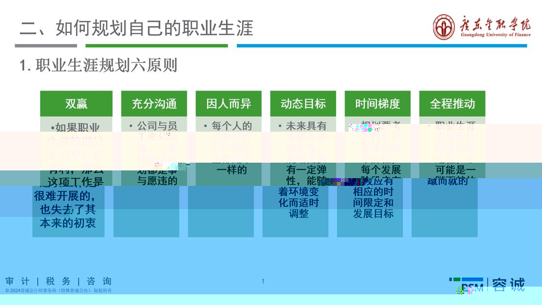Select the 全程推动 header box

point(452,104)
